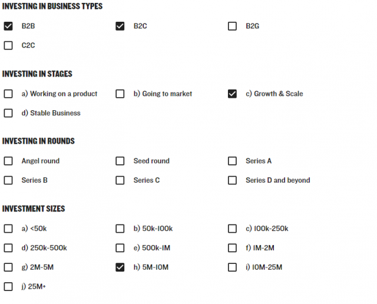Check 'Working on a product' stage
The height and width of the screenshot is (304, 377).
8,94
